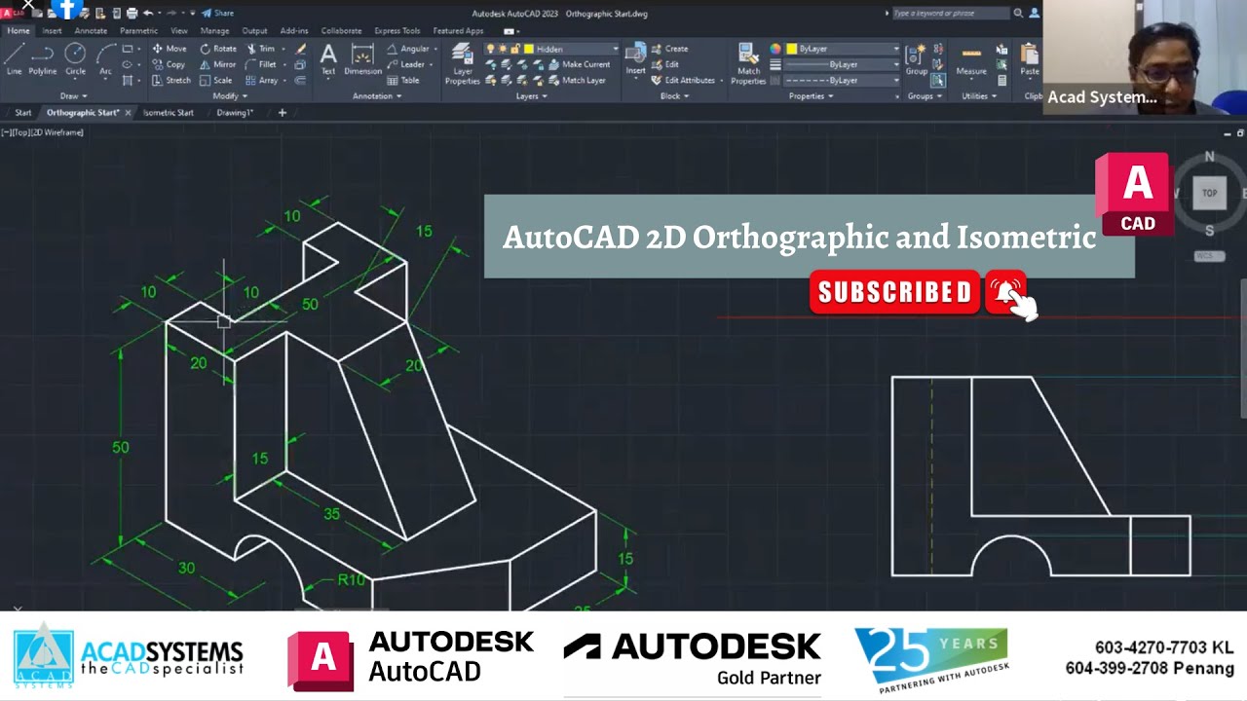This screenshot has height=701, width=1247.
Task: Click Match Layer button
Action: coord(575,80)
